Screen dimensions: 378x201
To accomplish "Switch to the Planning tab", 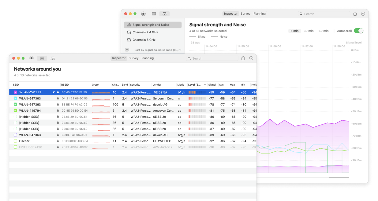I will tap(147, 58).
